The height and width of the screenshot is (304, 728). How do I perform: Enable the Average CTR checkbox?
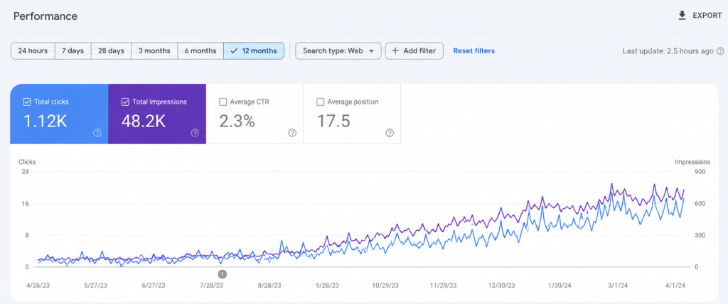pyautogui.click(x=223, y=102)
